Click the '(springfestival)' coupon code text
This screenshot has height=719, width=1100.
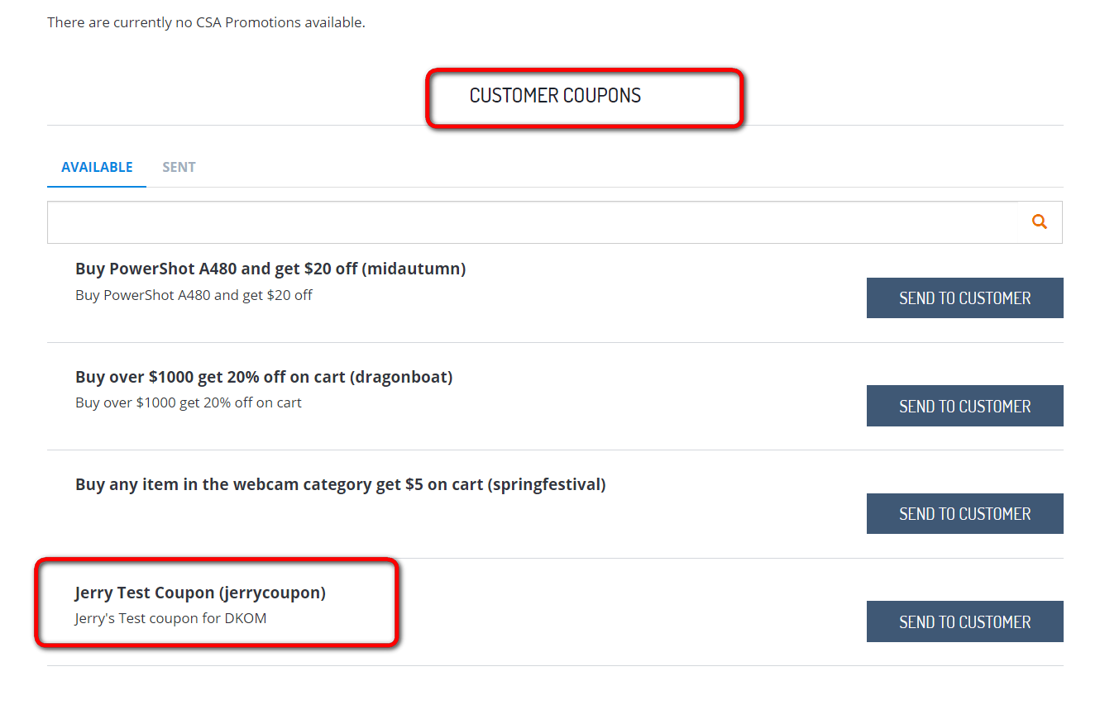click(x=547, y=484)
